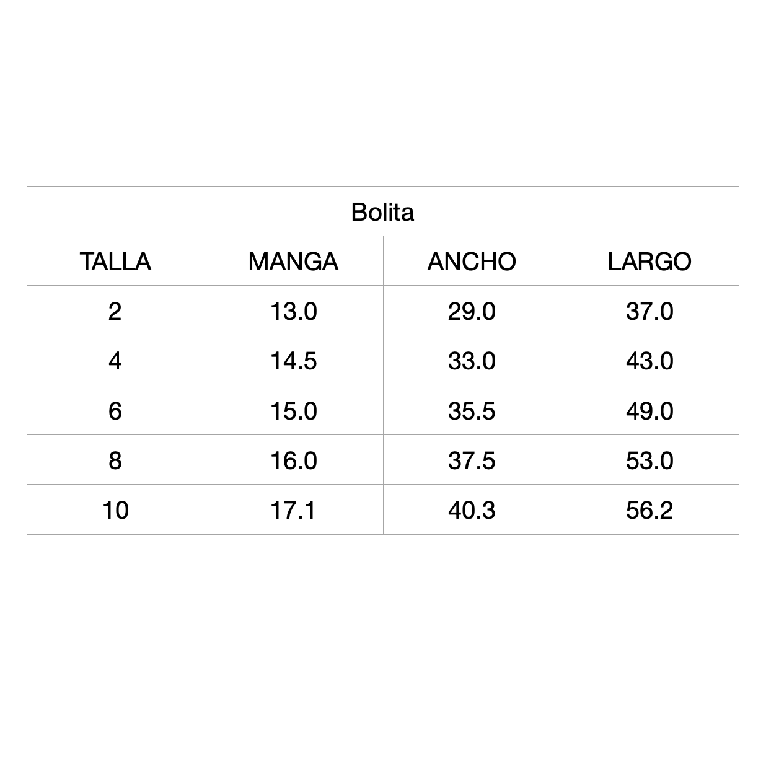Click the talla 4 row label
This screenshot has width=766, height=766.
pos(115,361)
